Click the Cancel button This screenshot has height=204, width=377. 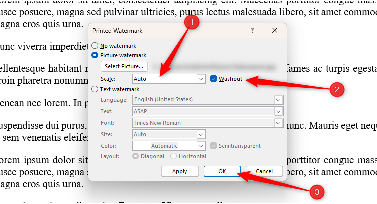point(264,171)
